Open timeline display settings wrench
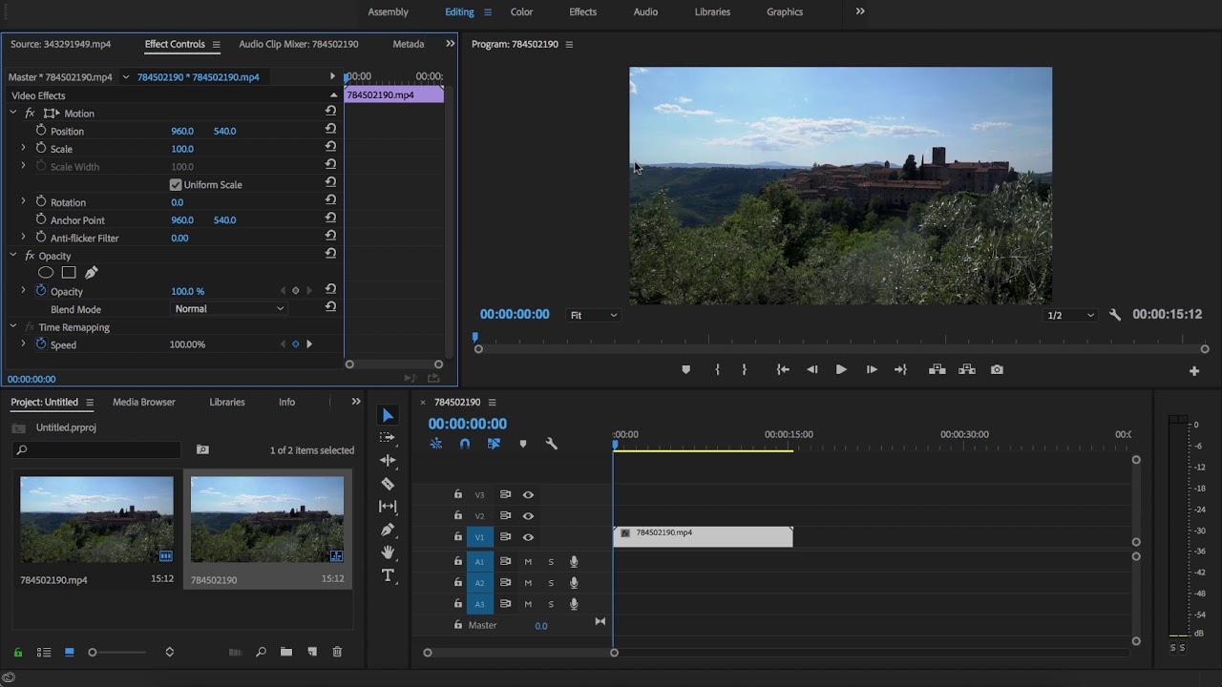This screenshot has width=1222, height=687. click(551, 444)
